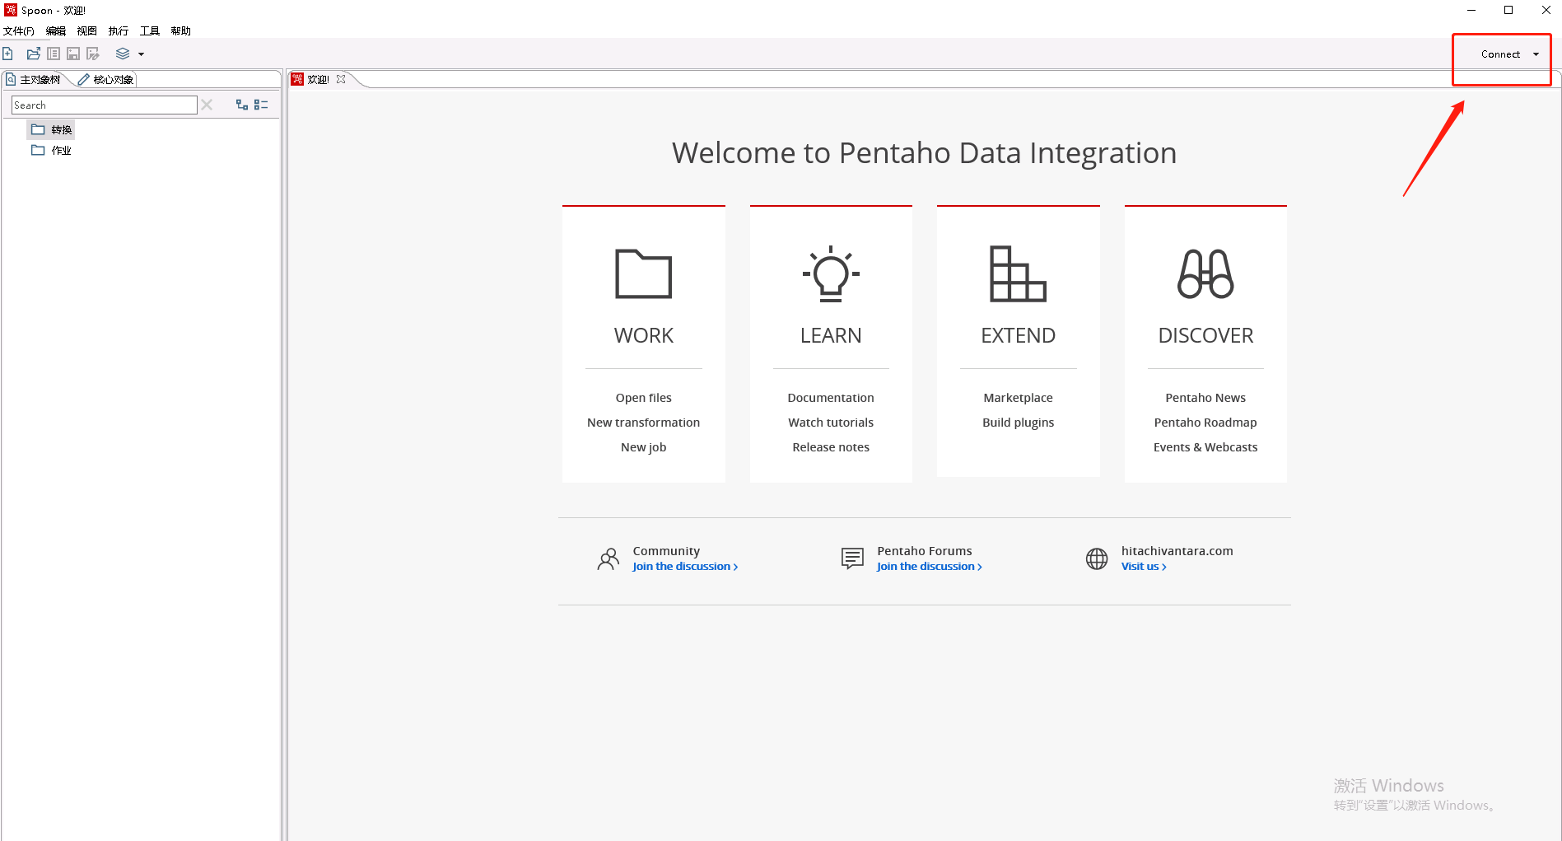Image resolution: width=1562 pixels, height=841 pixels.
Task: Click the WORK folder icon
Action: pos(644,273)
